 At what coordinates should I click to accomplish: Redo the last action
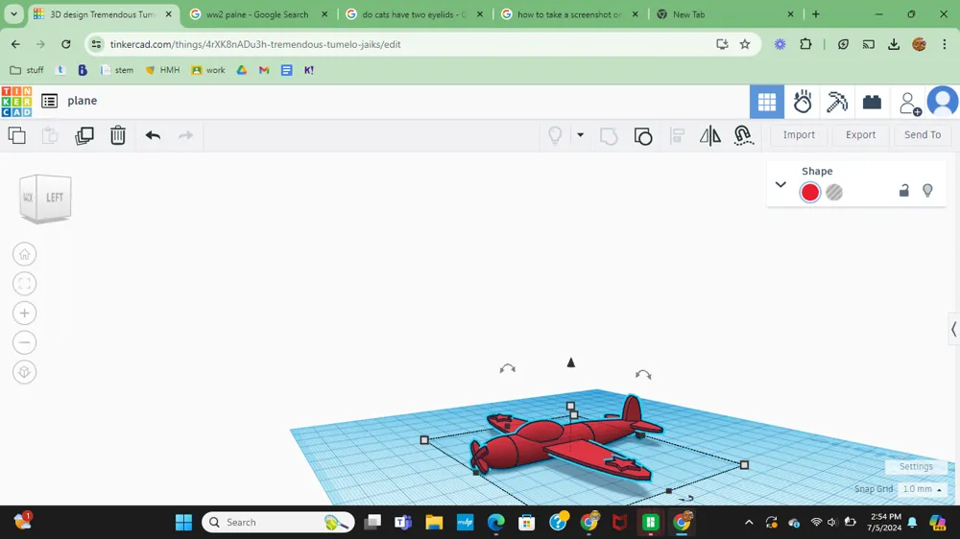[185, 135]
